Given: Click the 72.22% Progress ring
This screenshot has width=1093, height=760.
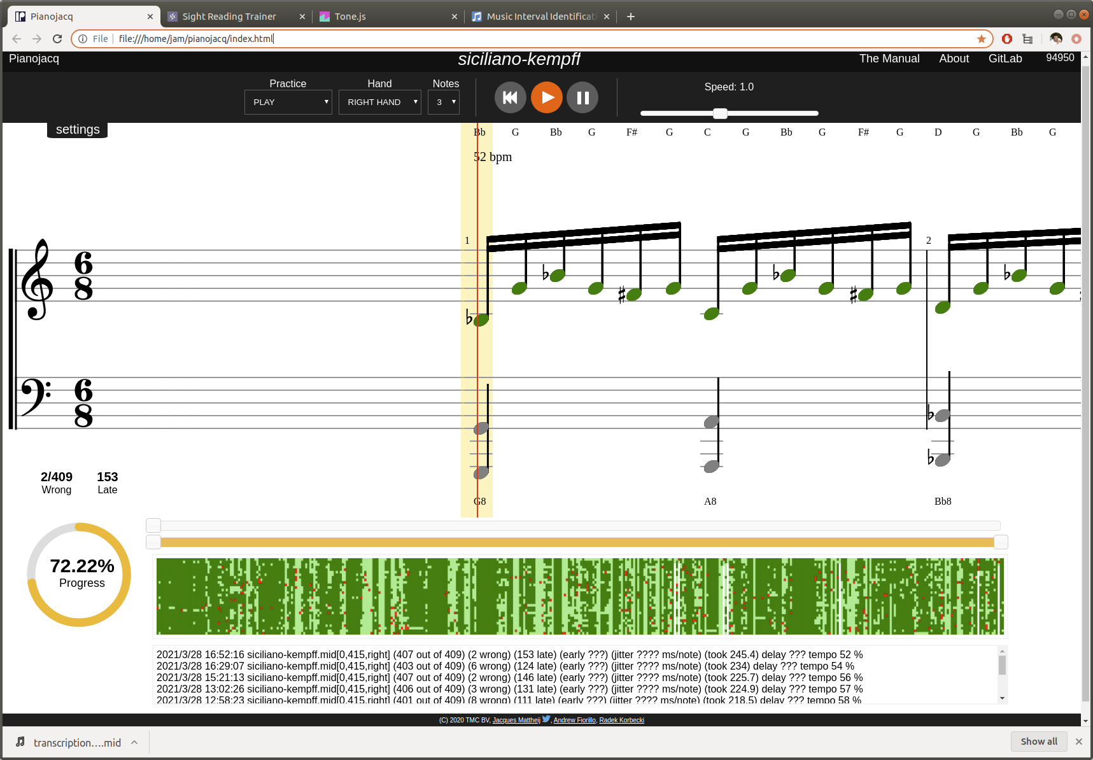Looking at the screenshot, I should pyautogui.click(x=79, y=575).
